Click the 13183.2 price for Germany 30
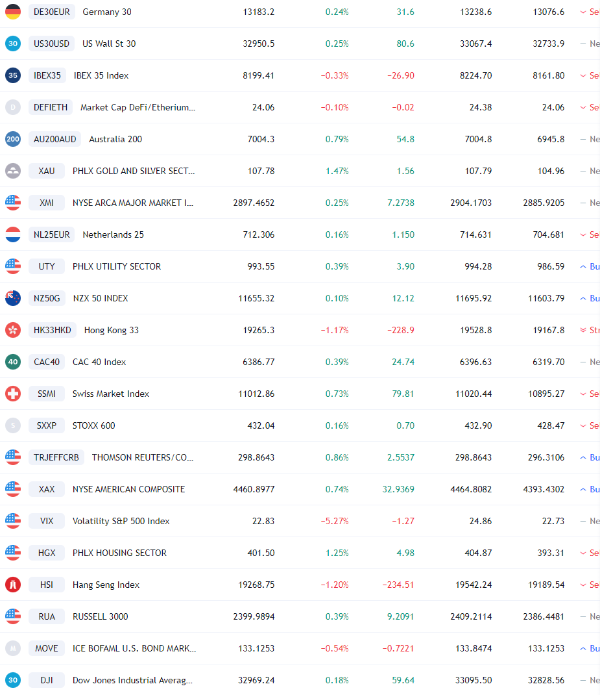Viewport: 600px width, 695px height. [x=259, y=12]
